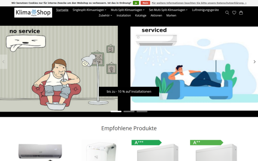Click the 'serviced' sofa illustration
Viewport: 258px width, 161px height.
194,69
